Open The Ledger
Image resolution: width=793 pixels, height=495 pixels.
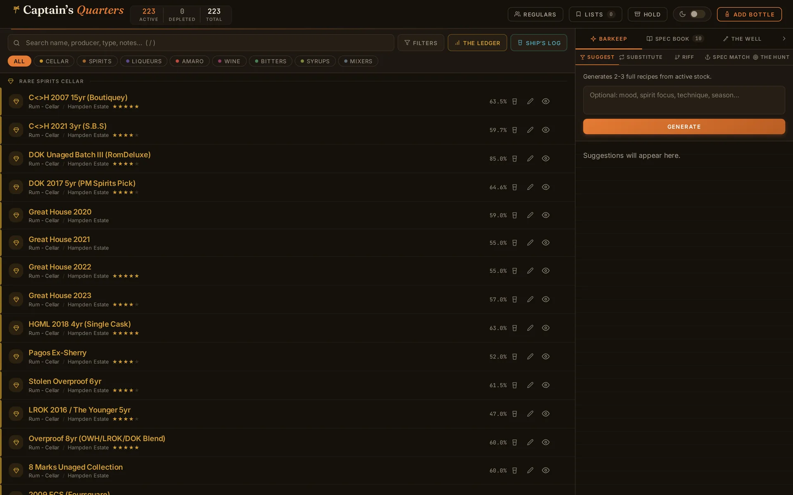[477, 43]
